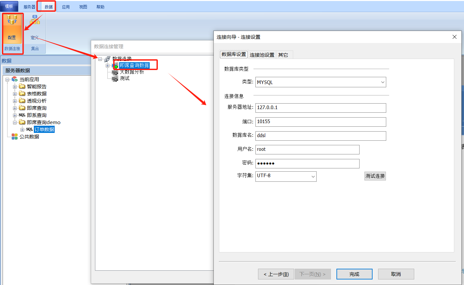Viewport: 464px width, 285px height.
Task: Go back with the 上一步 button
Action: pos(276,274)
